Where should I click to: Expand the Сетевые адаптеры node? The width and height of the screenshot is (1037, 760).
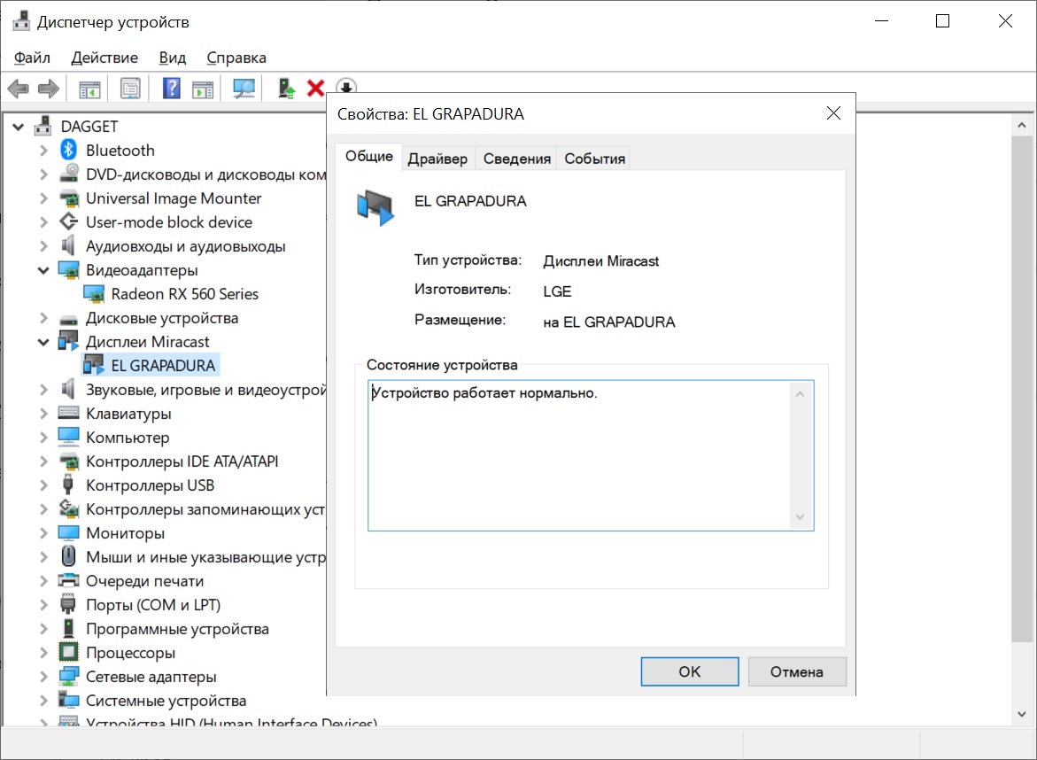(43, 677)
